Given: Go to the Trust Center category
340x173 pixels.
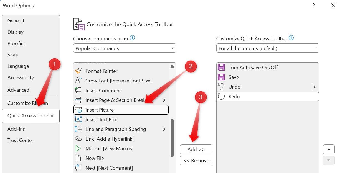Looking at the screenshot, I should (20, 140).
